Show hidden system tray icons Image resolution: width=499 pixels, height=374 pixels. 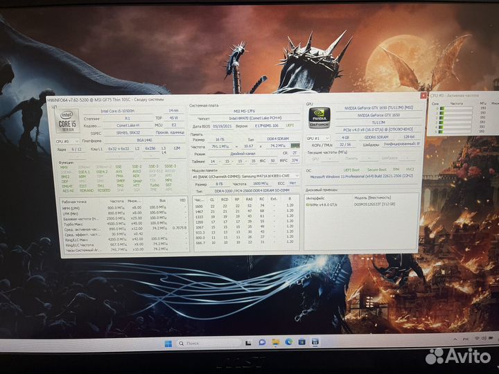(x=455, y=339)
